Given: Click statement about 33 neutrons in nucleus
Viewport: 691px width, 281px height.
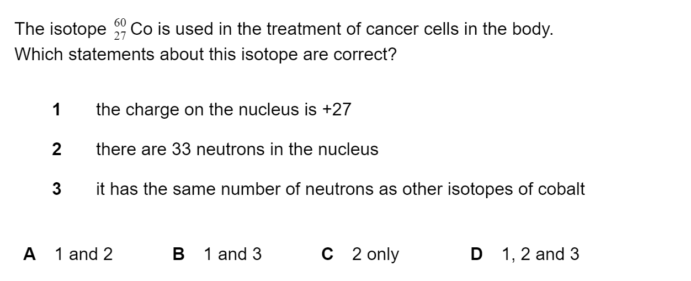Looking at the screenshot, I should pos(237,149).
